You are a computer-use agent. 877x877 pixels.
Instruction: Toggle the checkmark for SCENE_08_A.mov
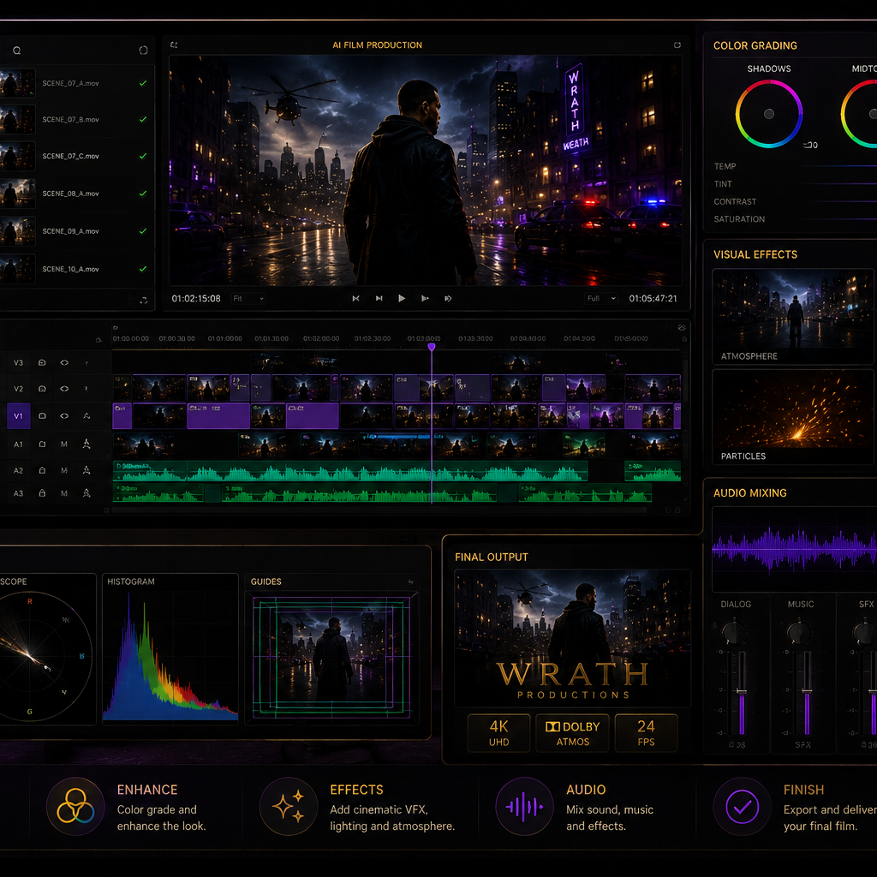[x=143, y=194]
